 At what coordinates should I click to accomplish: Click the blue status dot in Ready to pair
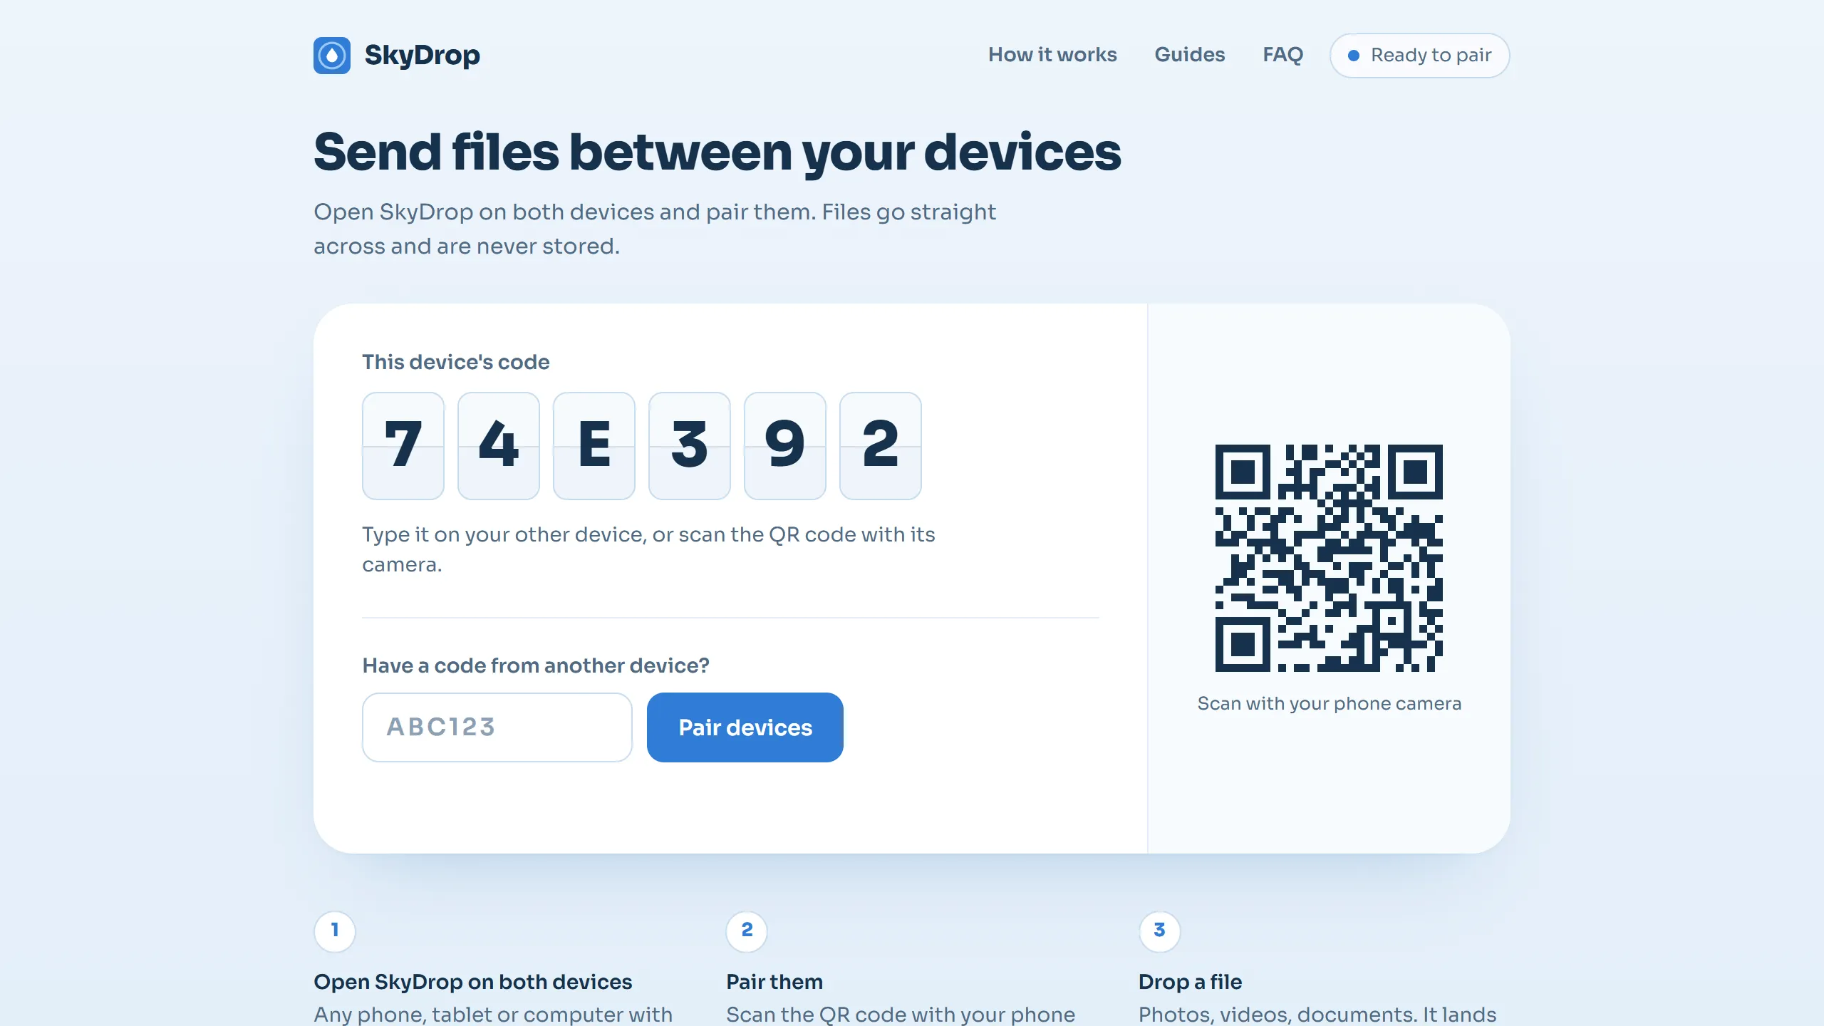click(1354, 56)
